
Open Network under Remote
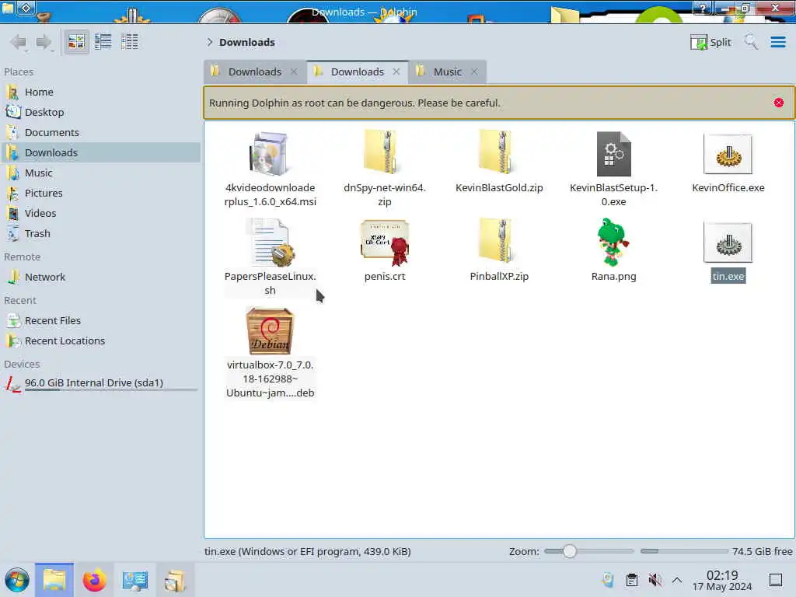pos(100,278)
